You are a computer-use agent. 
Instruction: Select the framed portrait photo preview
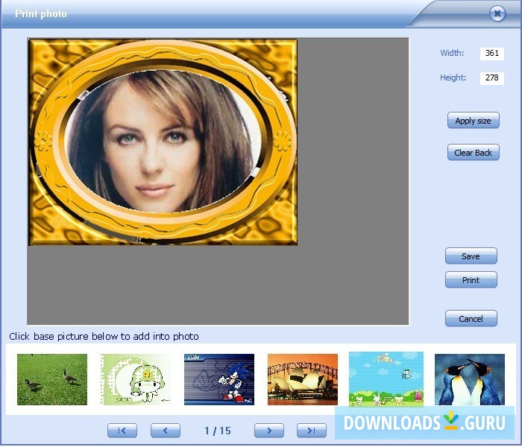[163, 142]
